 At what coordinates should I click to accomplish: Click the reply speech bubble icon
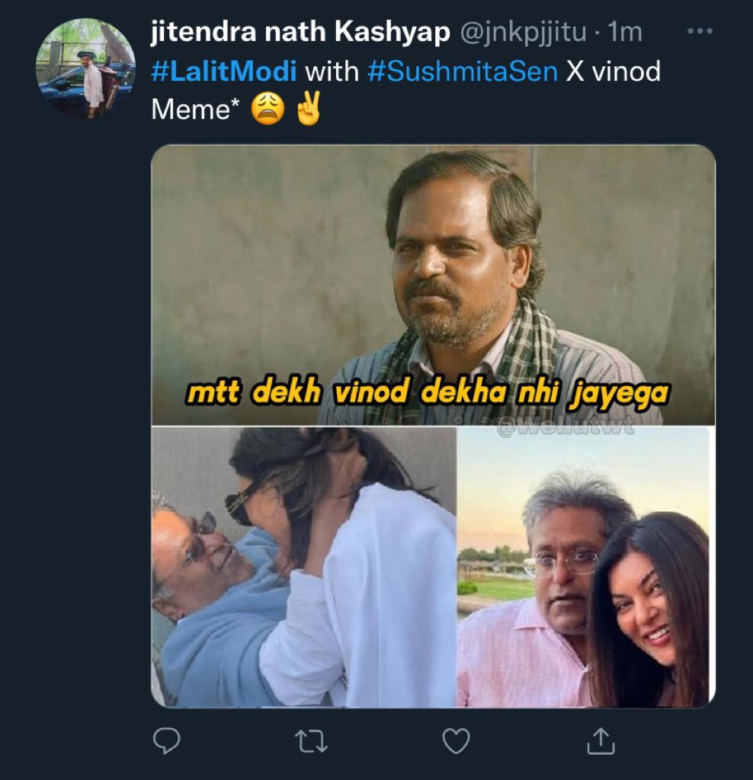166,740
